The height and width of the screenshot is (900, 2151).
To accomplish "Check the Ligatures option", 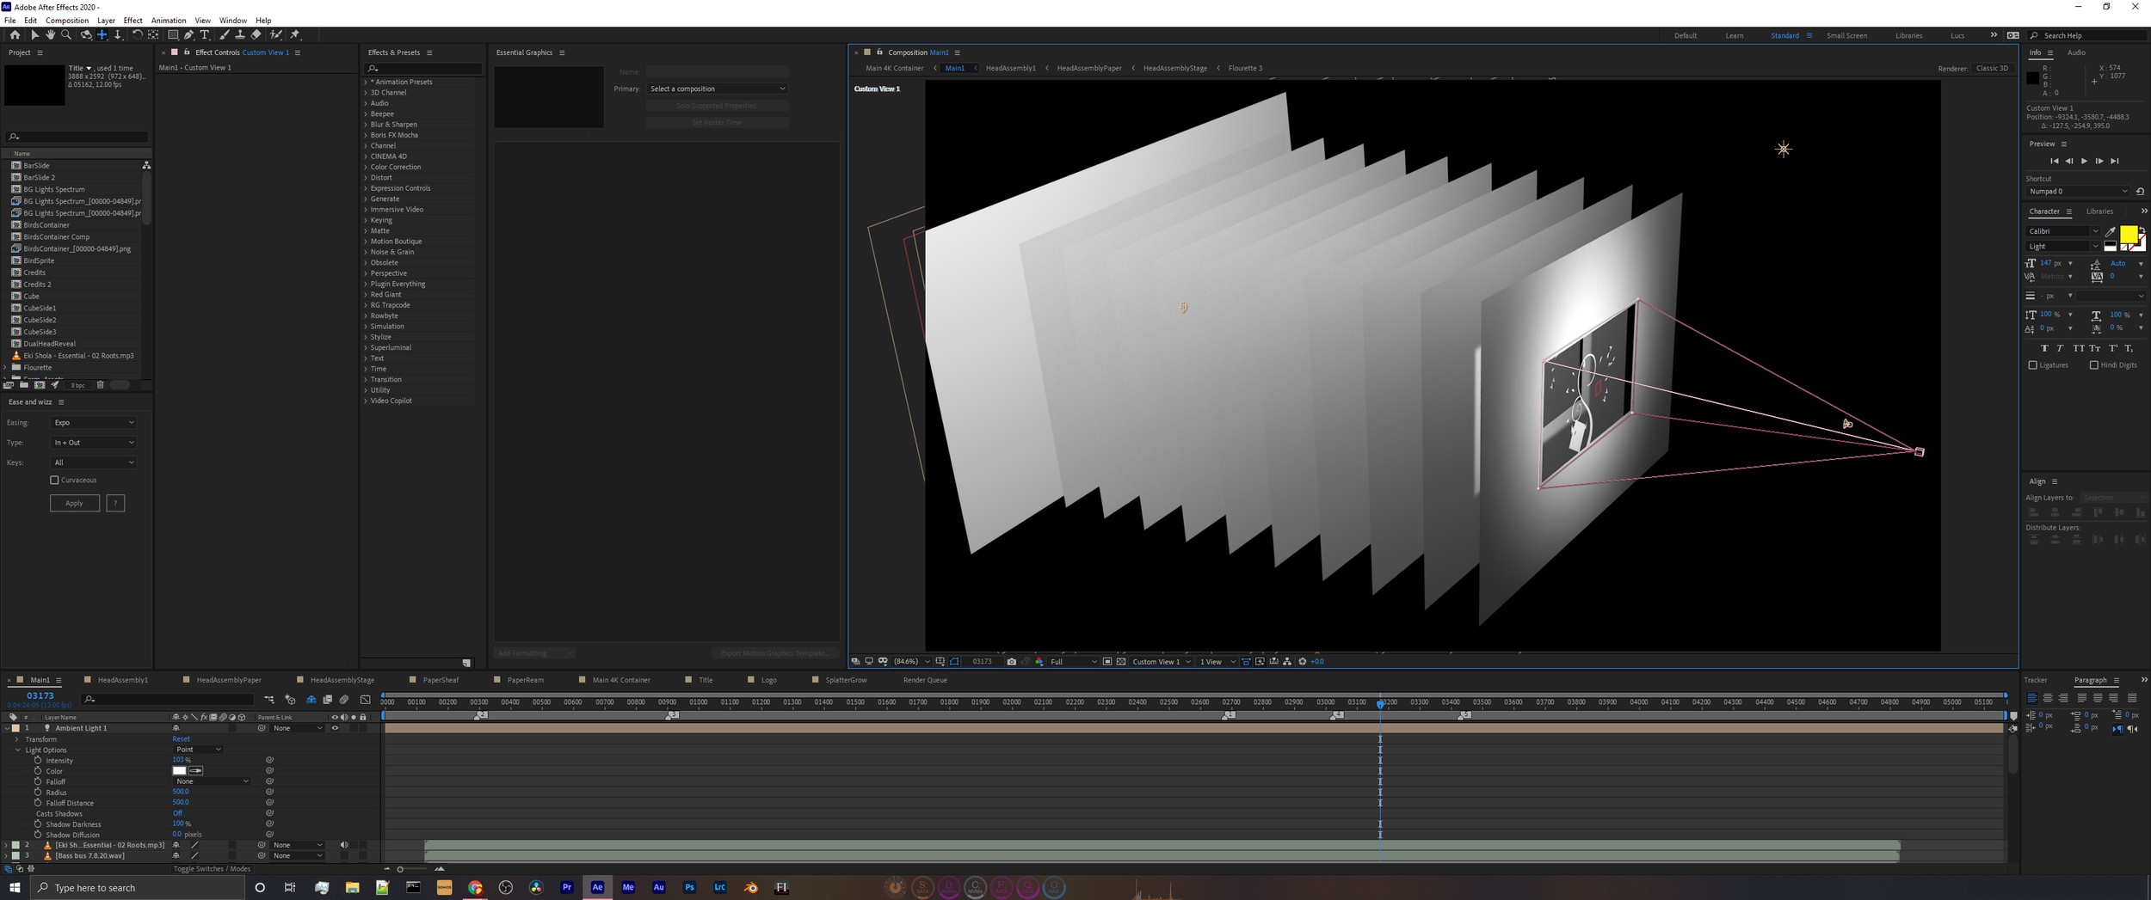I will pyautogui.click(x=2033, y=365).
